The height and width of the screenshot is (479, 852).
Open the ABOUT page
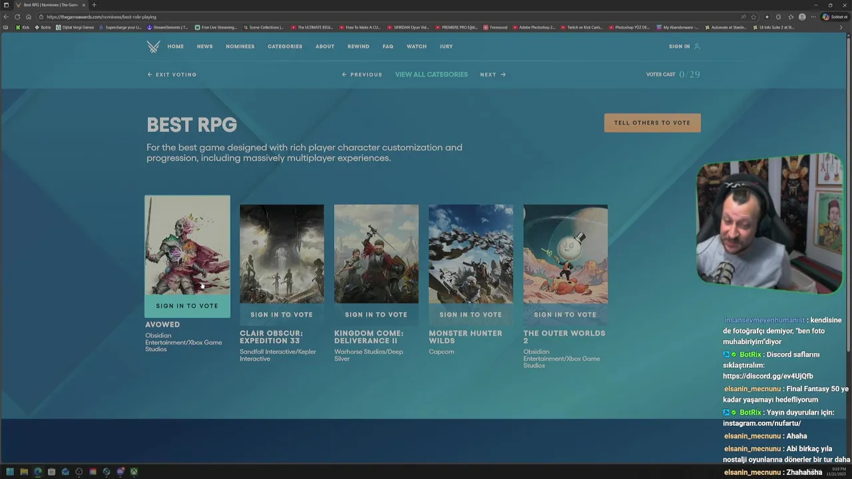(x=325, y=47)
